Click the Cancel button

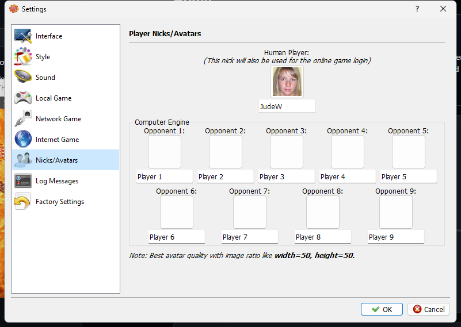click(428, 309)
